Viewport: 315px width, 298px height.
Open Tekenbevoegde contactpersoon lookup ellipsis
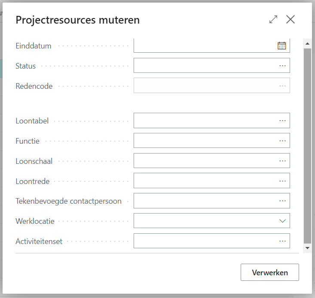pyautogui.click(x=282, y=201)
